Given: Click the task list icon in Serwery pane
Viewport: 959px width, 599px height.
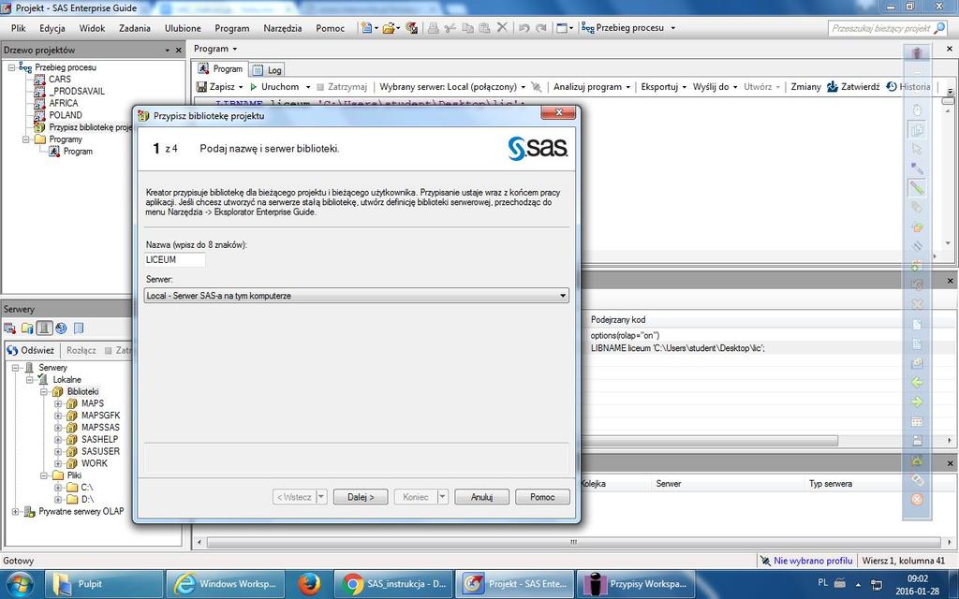Looking at the screenshot, I should [x=9, y=329].
